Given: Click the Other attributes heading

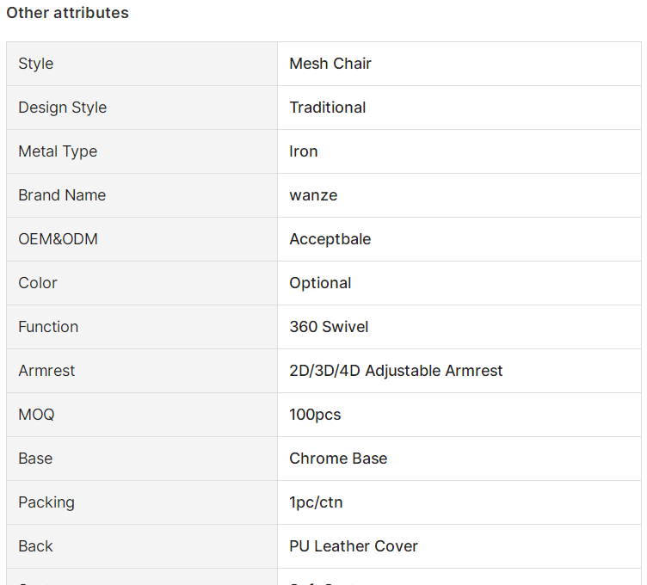Looking at the screenshot, I should 67,13.
